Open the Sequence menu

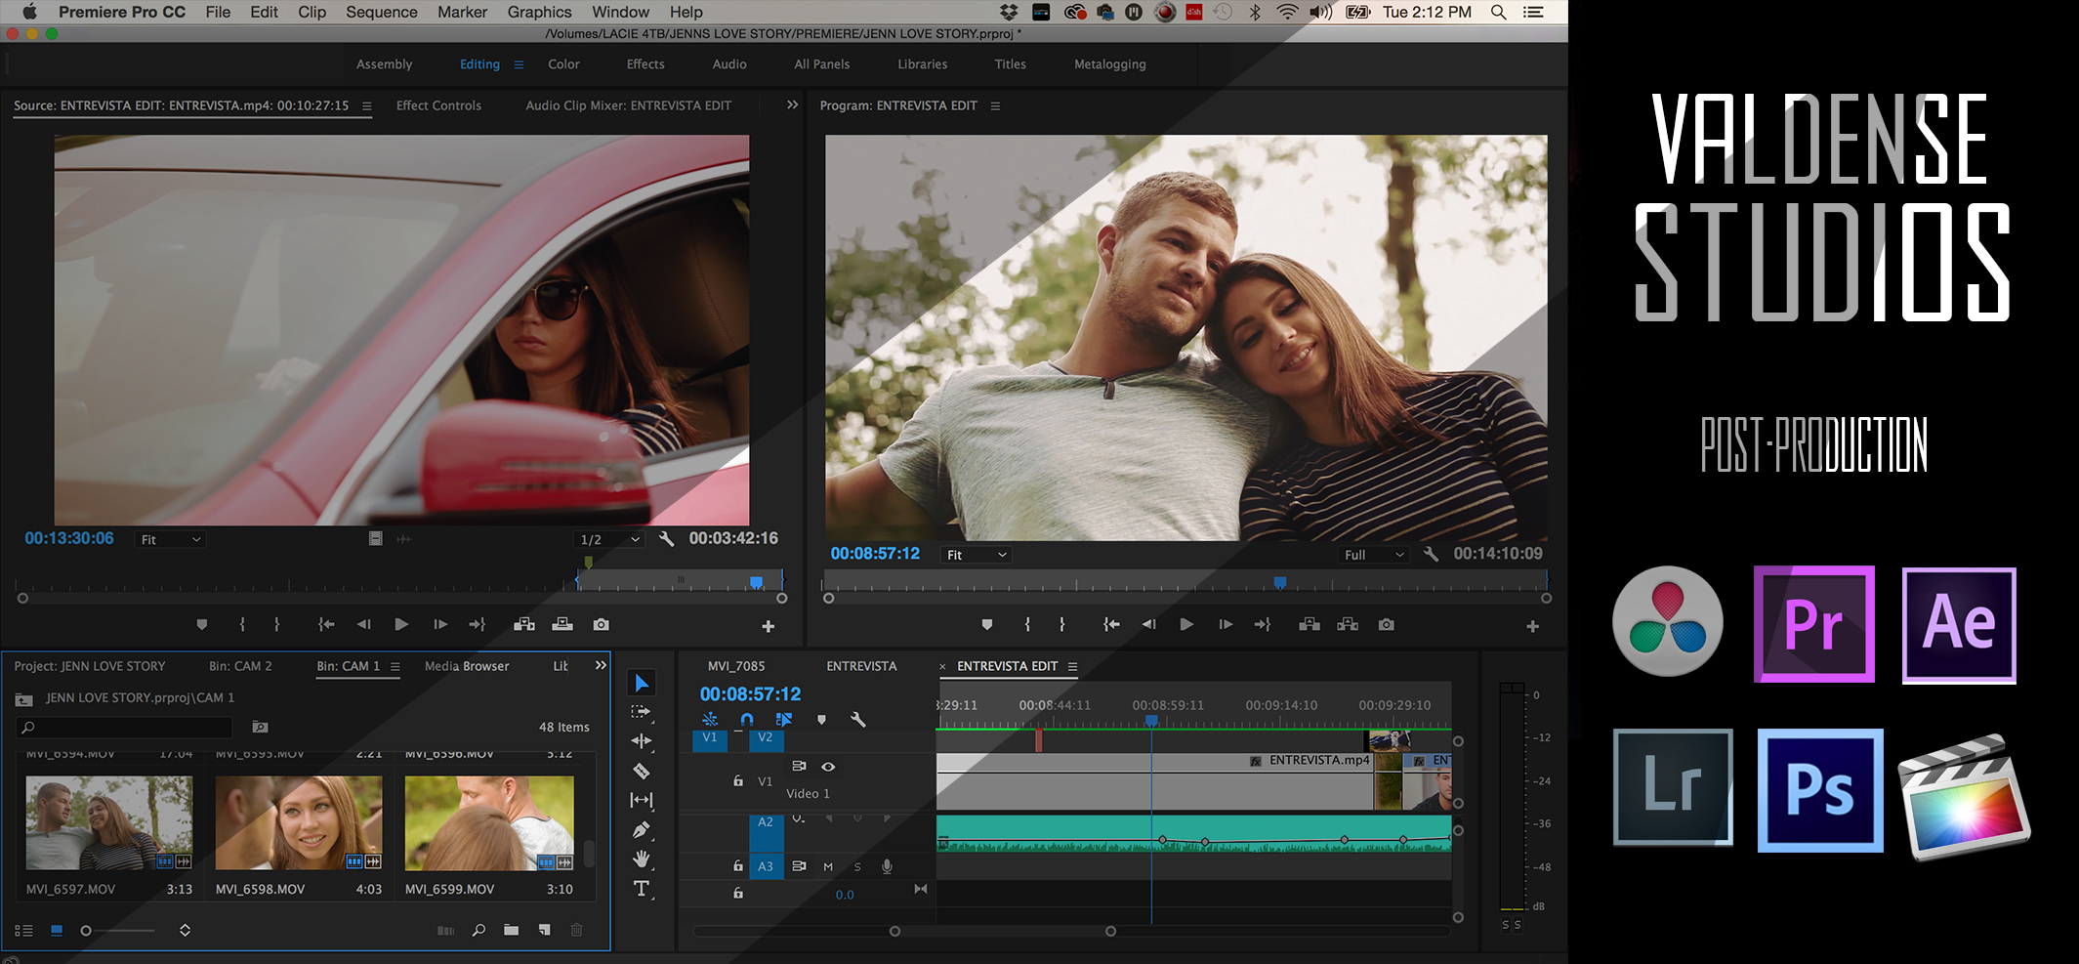point(381,12)
